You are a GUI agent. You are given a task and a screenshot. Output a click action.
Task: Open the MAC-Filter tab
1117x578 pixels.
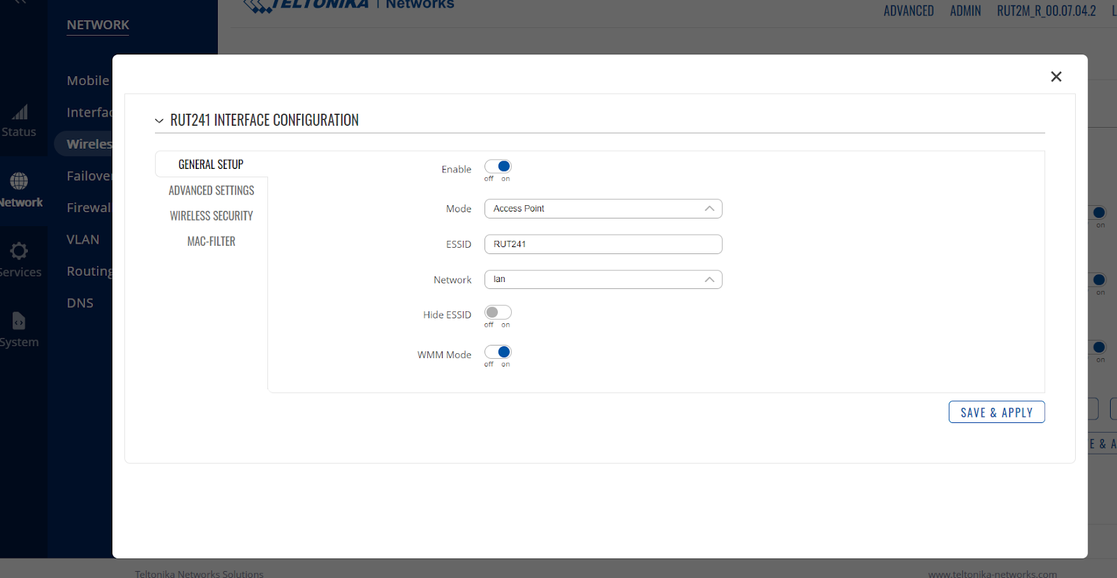coord(211,242)
